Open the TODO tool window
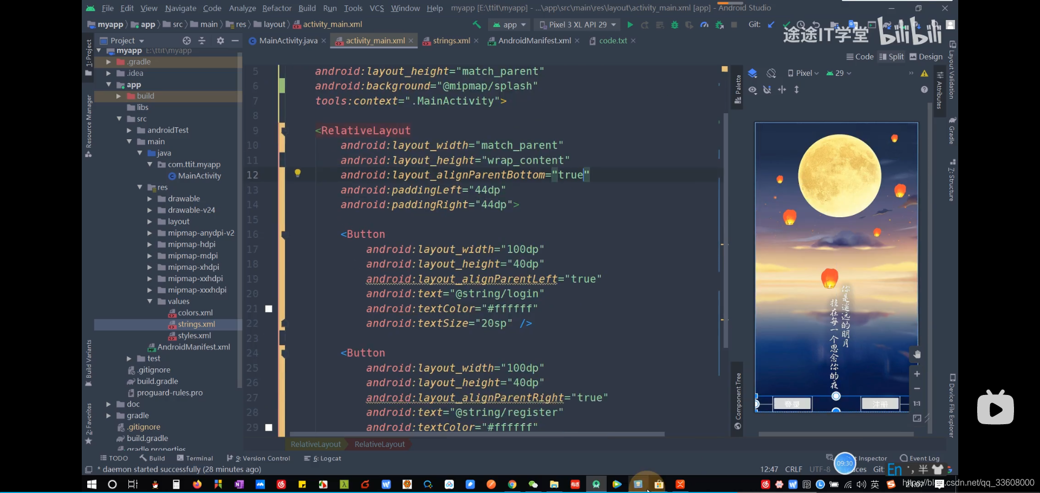 tap(114, 458)
